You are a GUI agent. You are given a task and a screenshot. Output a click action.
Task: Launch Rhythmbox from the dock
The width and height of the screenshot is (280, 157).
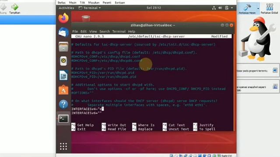(x=63, y=61)
